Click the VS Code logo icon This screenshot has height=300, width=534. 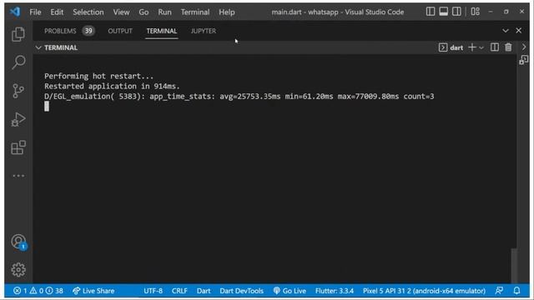click(x=15, y=12)
